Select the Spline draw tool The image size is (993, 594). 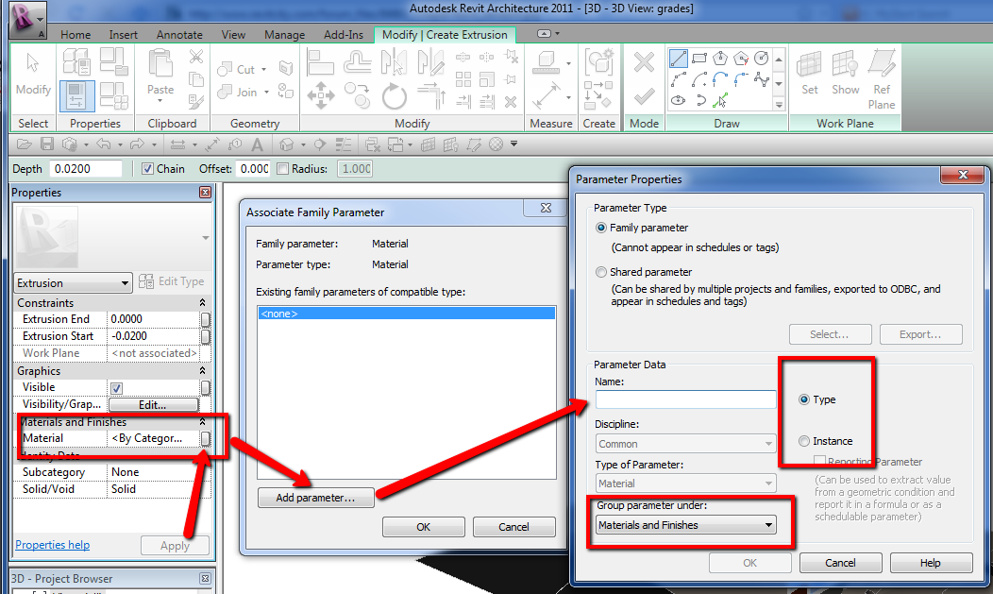tap(761, 79)
